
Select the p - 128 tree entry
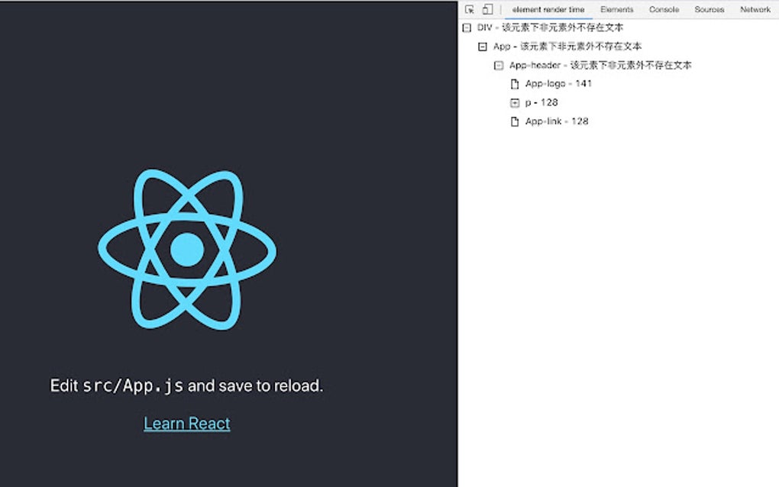[542, 102]
